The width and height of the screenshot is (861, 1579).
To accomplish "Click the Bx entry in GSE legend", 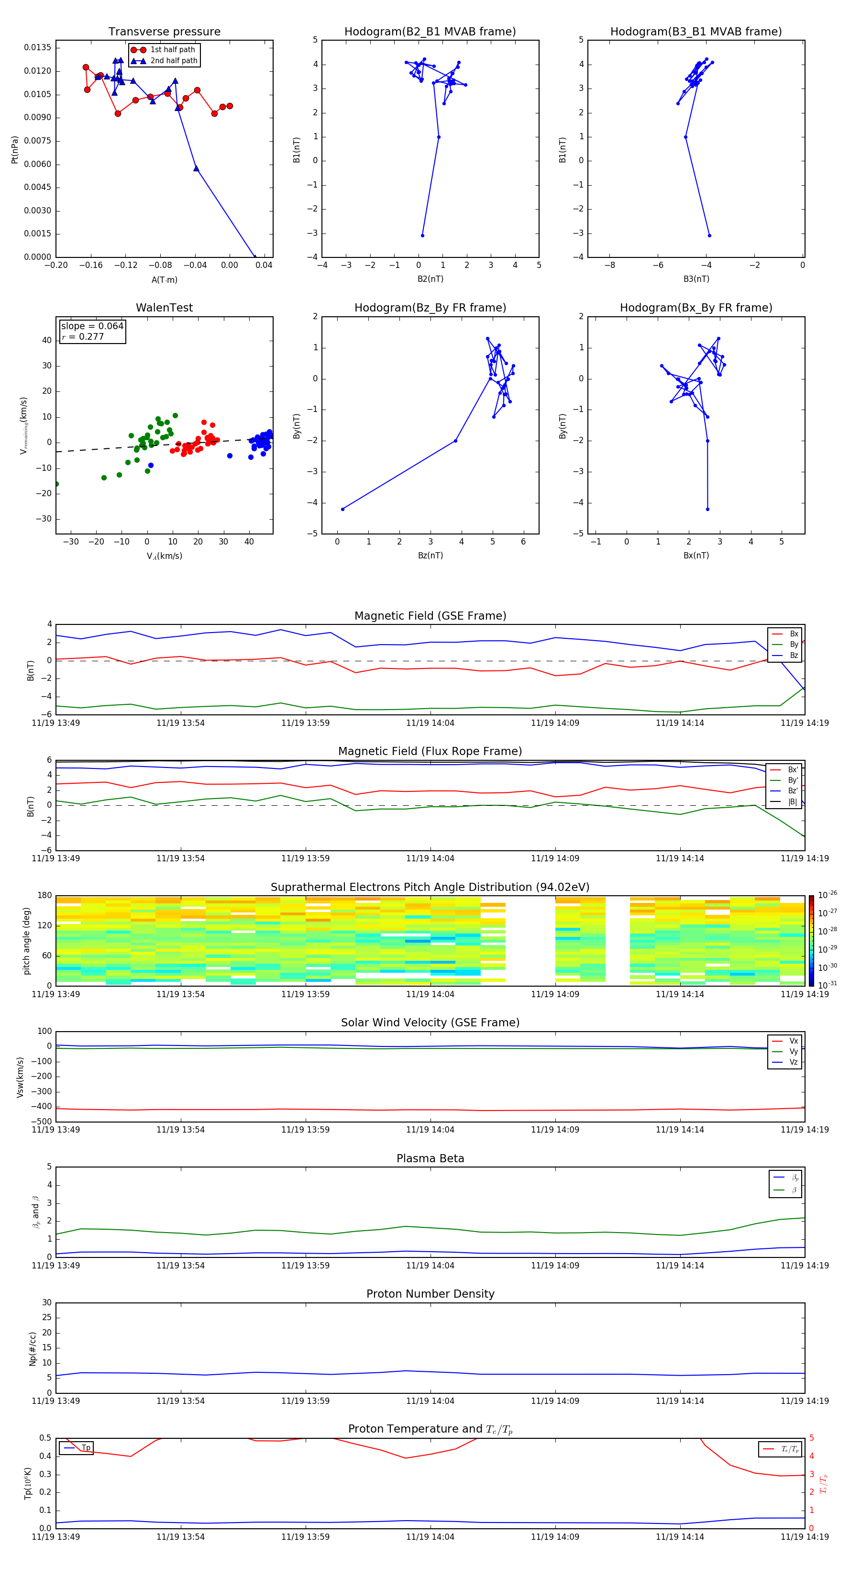I will click(x=785, y=634).
